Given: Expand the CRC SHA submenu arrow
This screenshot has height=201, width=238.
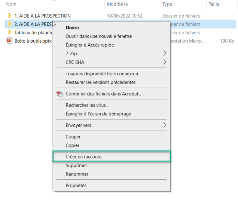Looking at the screenshot, I should pyautogui.click(x=165, y=62).
